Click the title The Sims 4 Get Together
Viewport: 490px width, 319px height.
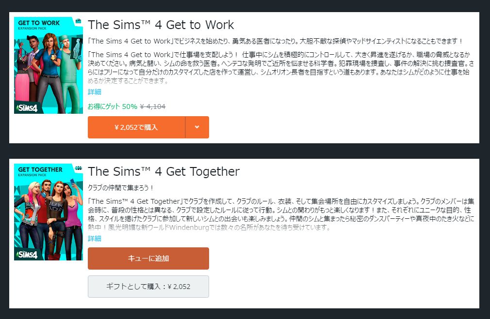coord(164,171)
